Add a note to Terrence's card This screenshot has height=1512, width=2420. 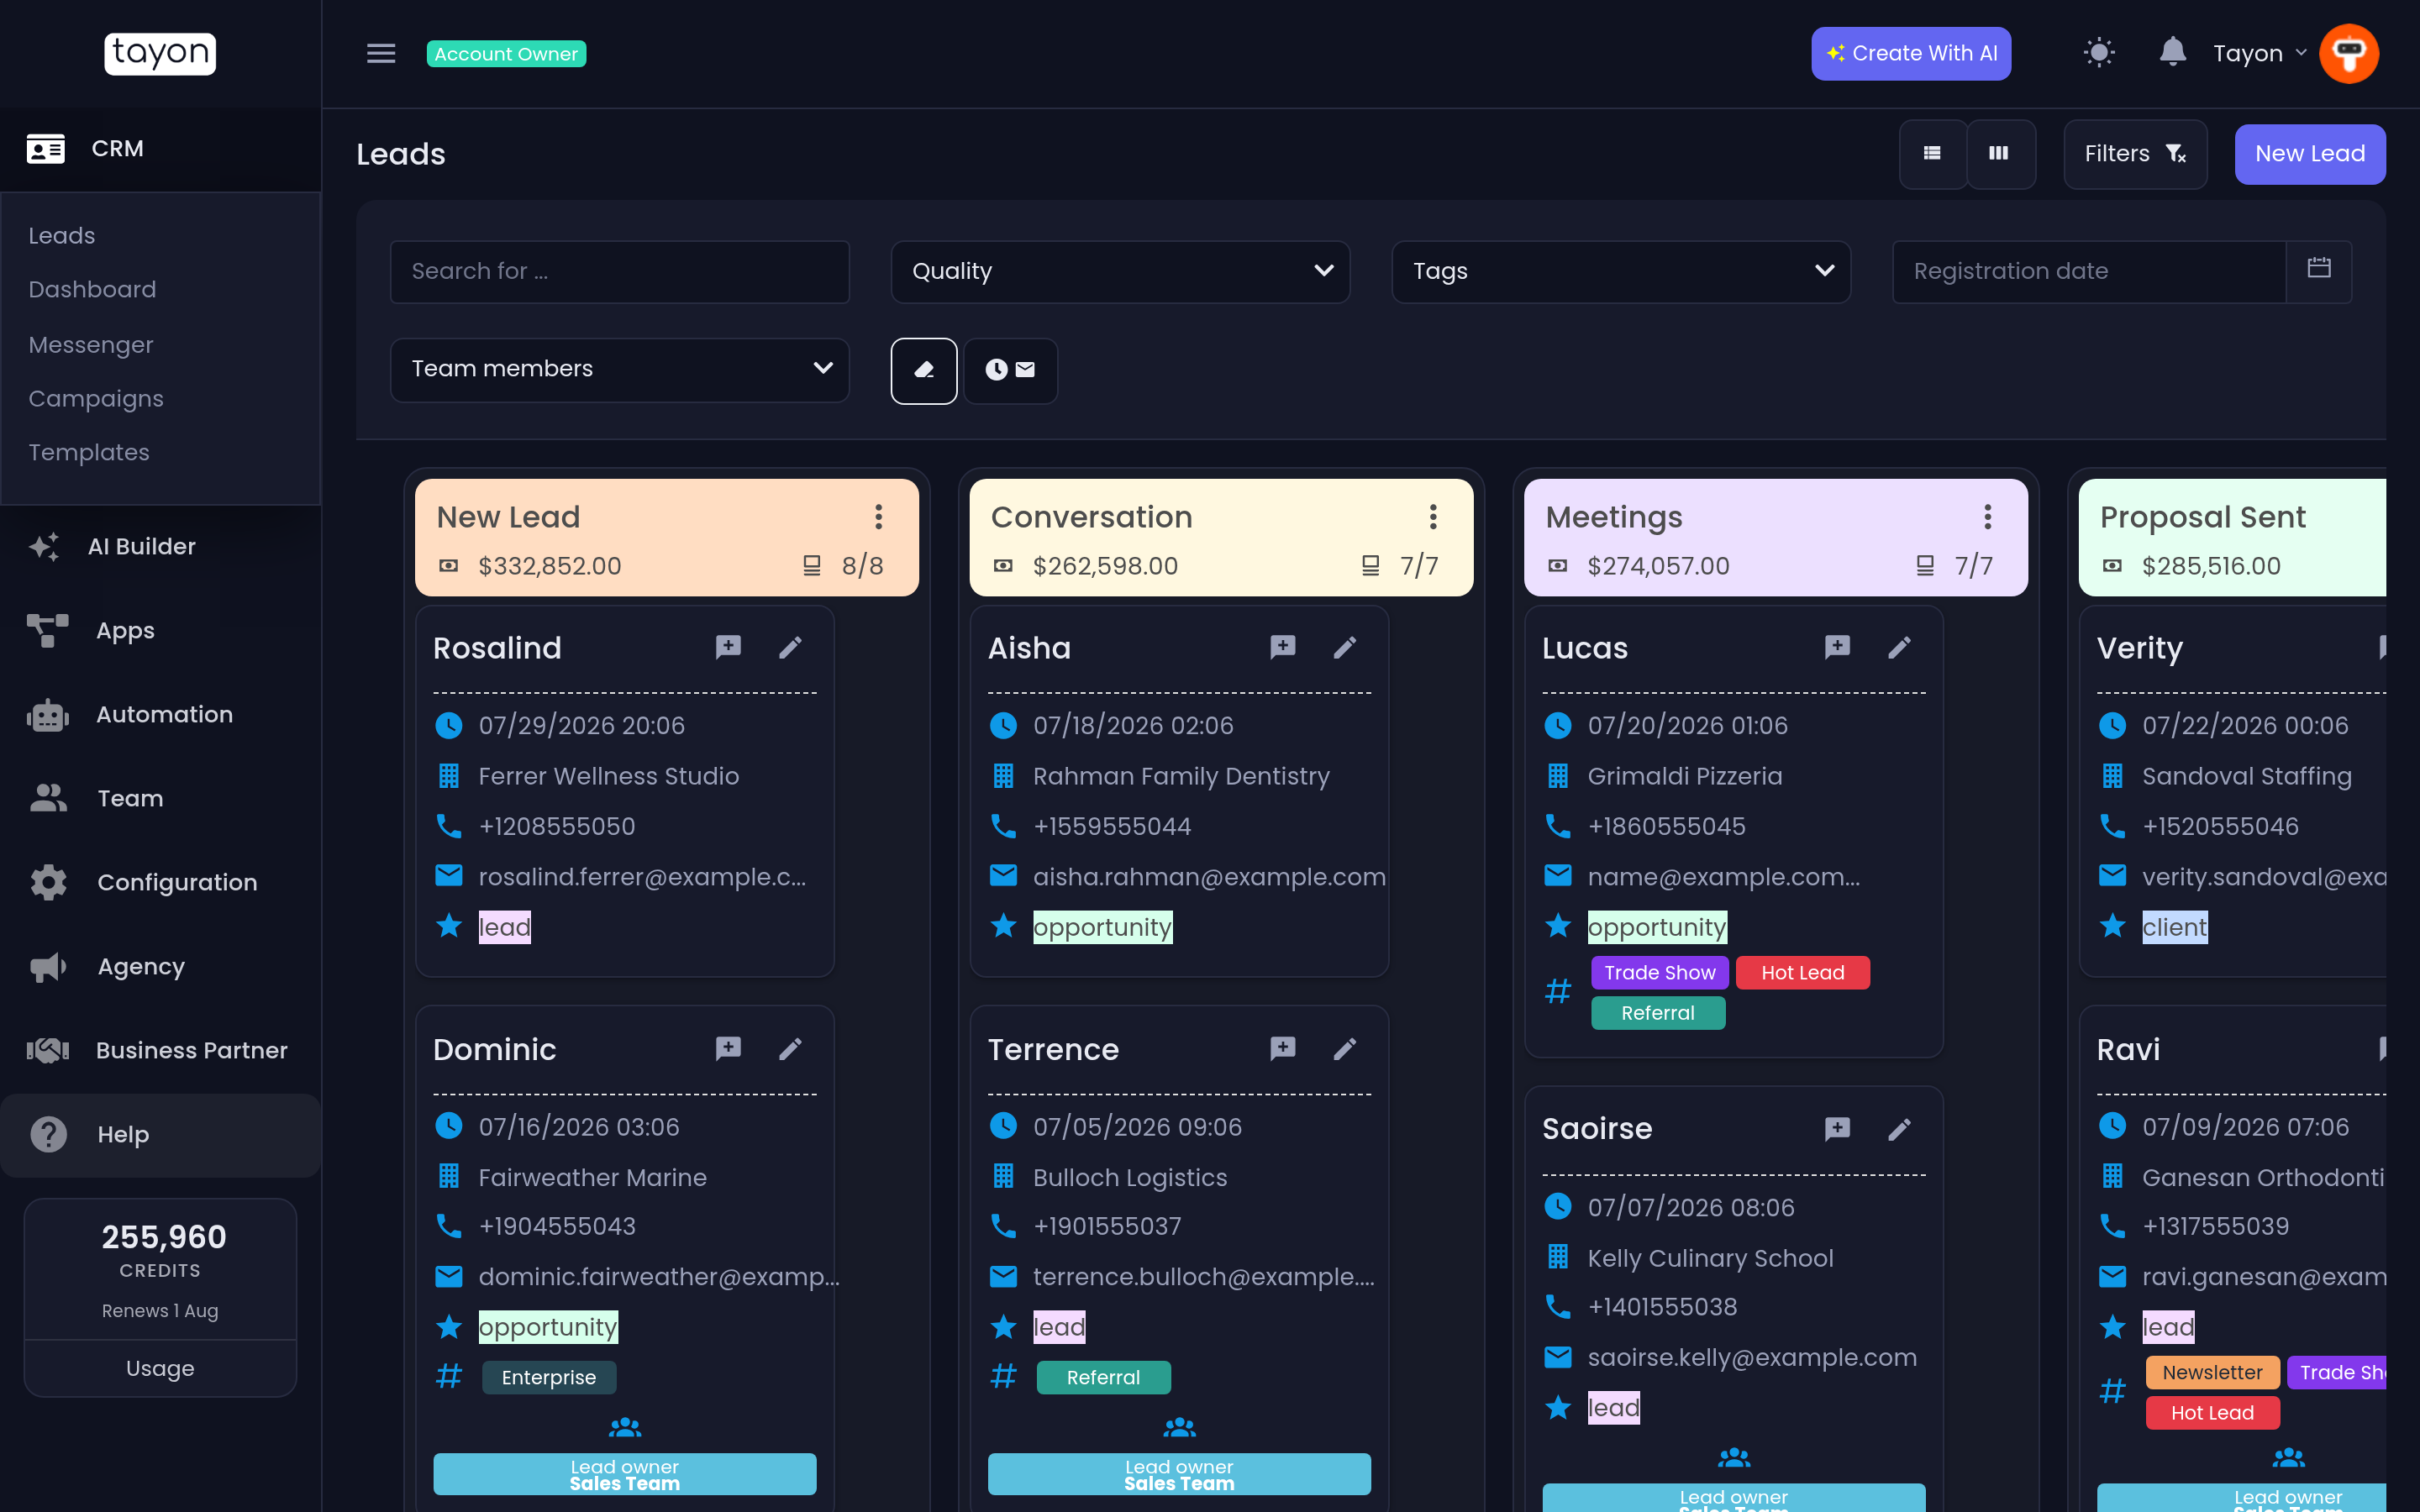pyautogui.click(x=1283, y=1049)
